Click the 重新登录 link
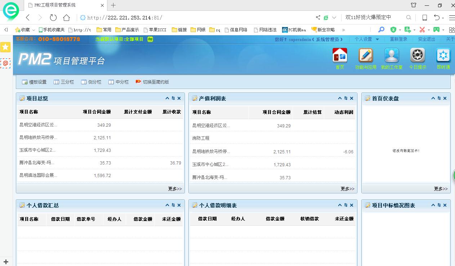This screenshot has width=455, height=266. coord(398,39)
